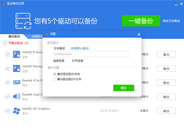Click the motherboard icon for Intel(R) 8 Series
The height and width of the screenshot is (127, 184).
click(x=17, y=54)
